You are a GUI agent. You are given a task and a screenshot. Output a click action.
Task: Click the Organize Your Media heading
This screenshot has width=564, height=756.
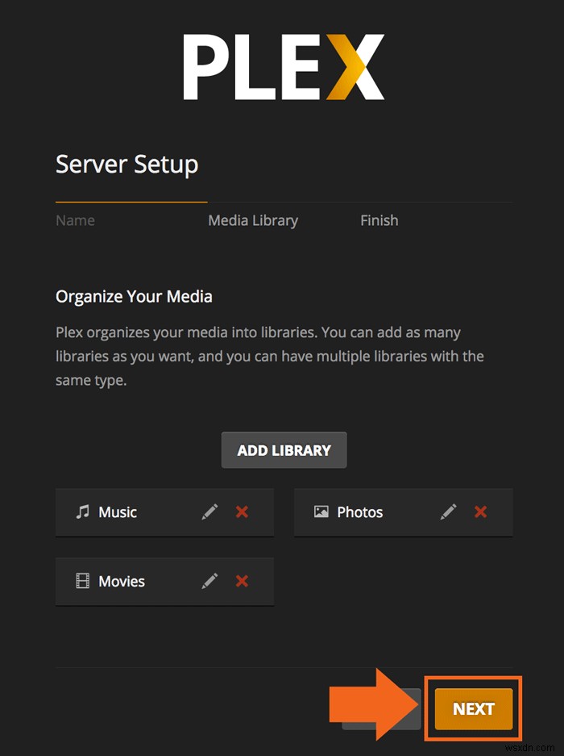point(134,297)
